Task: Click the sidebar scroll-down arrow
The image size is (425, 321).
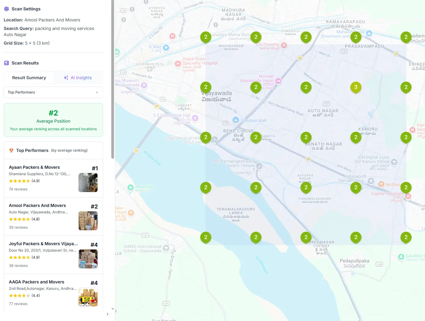Action: (113, 309)
